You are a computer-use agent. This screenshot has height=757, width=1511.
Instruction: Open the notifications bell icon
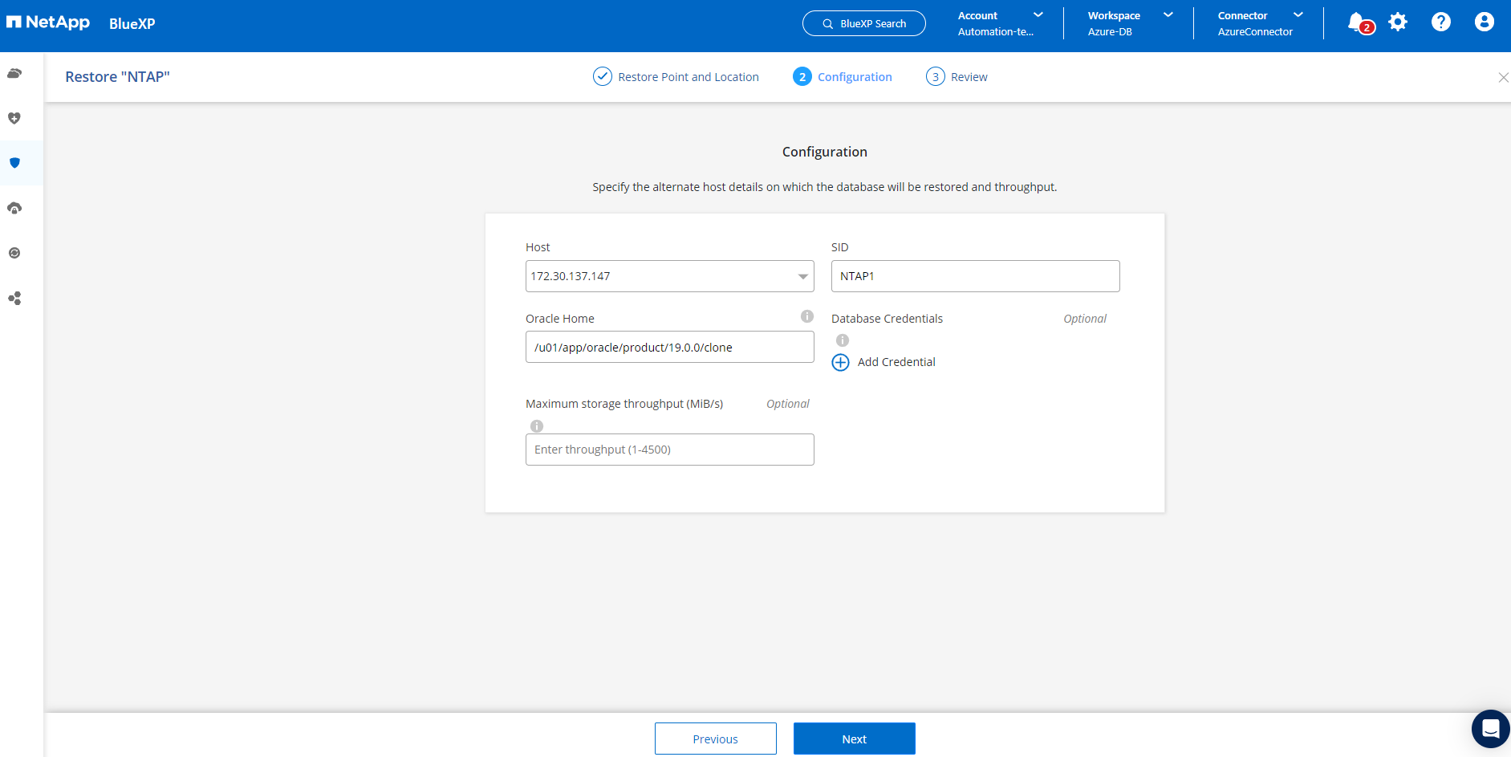[1357, 22]
